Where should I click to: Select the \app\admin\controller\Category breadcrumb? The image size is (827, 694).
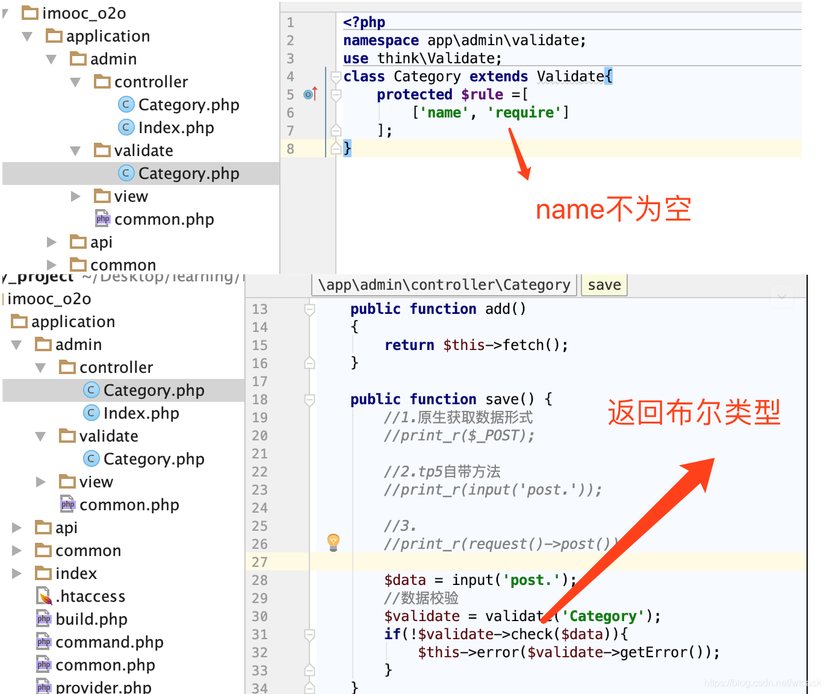tap(444, 285)
